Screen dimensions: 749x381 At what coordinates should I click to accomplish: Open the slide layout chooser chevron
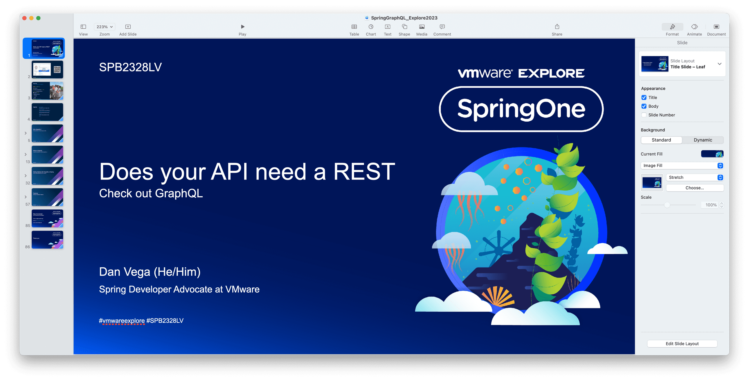point(719,64)
